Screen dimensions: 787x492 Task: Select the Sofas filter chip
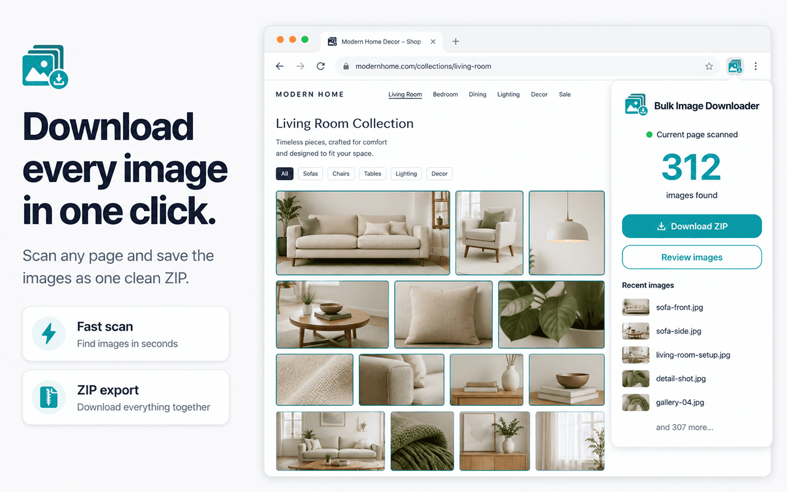[x=310, y=173]
